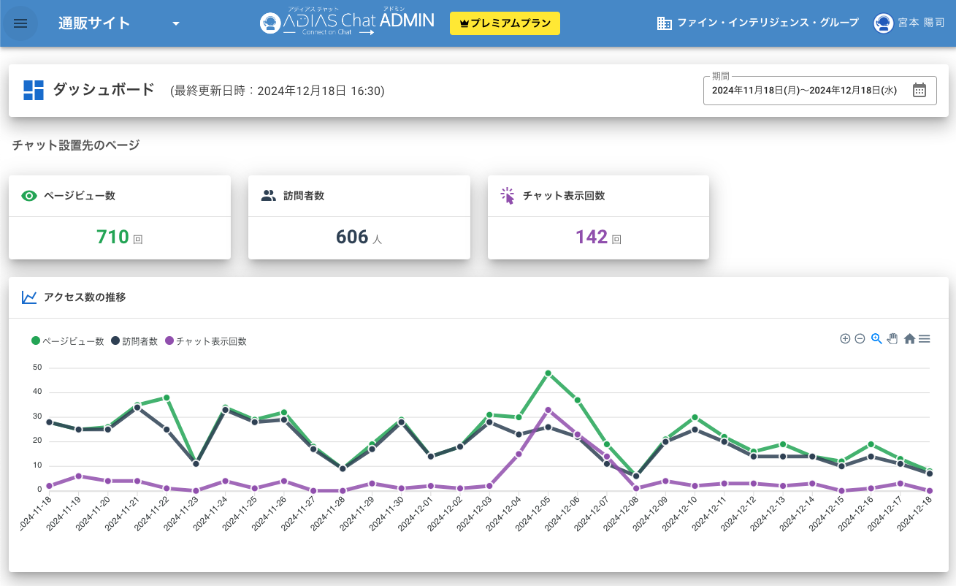The image size is (956, 586).
Task: Click the ページビュー数 card showing 710
Action: (x=119, y=217)
